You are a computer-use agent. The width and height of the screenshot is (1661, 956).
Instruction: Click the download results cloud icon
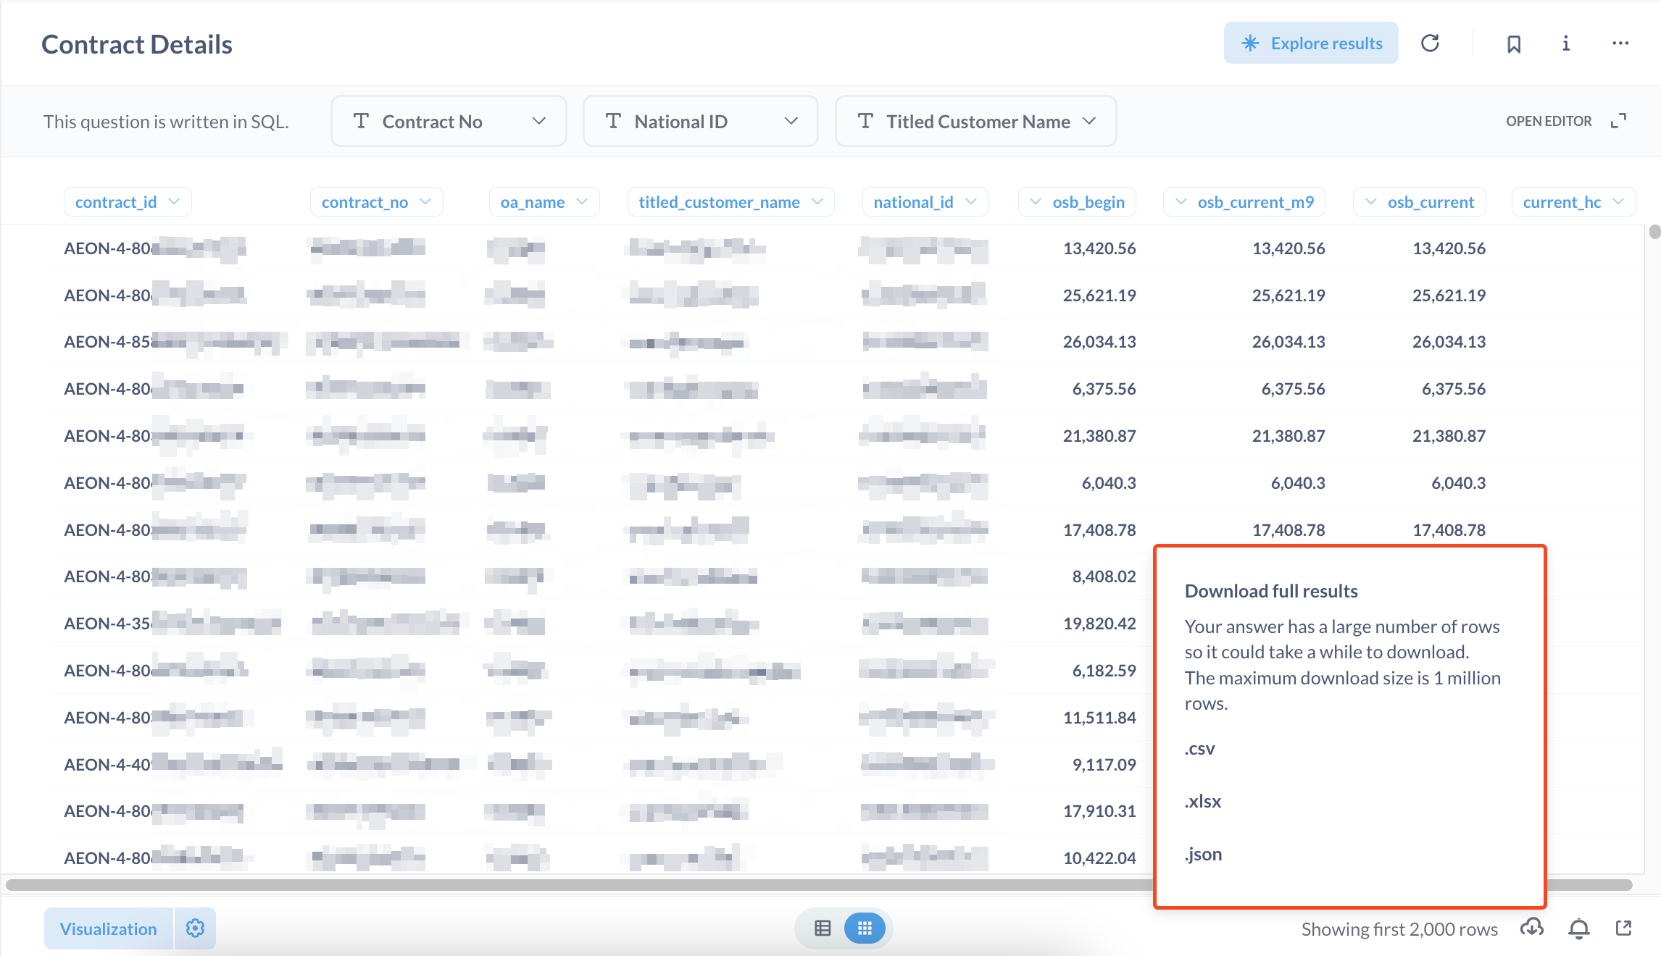[1531, 928]
